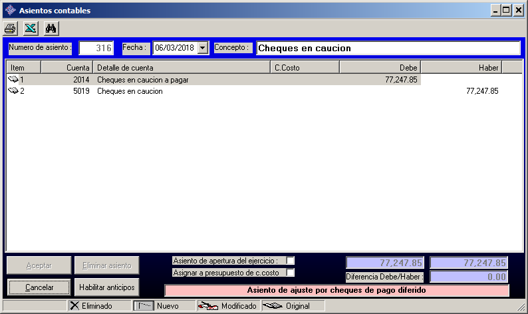
Task: Click the Haber column header
Action: click(x=461, y=67)
